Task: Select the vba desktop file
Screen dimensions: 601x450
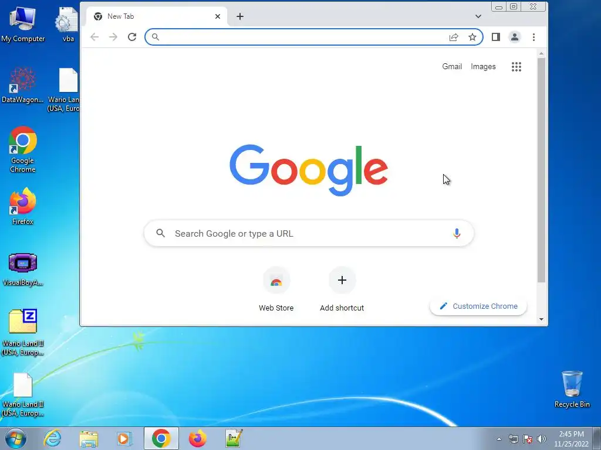Action: pos(68,25)
